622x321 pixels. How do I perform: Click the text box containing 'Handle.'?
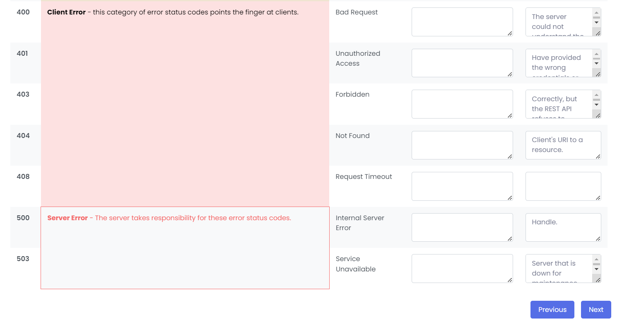tap(563, 227)
